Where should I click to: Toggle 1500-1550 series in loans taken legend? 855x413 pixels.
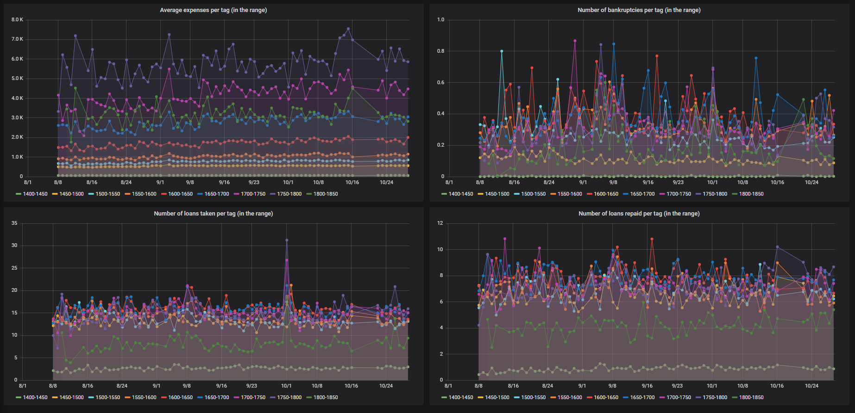pos(104,397)
